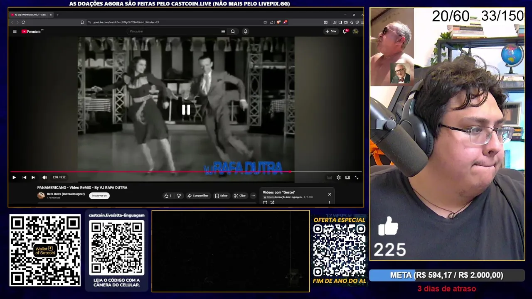Go to YouTube Premium home logo

(32, 32)
